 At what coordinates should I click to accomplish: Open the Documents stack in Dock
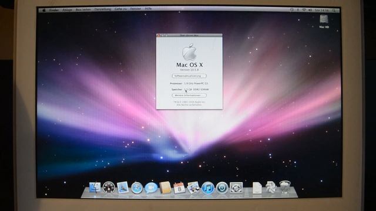(x=257, y=188)
